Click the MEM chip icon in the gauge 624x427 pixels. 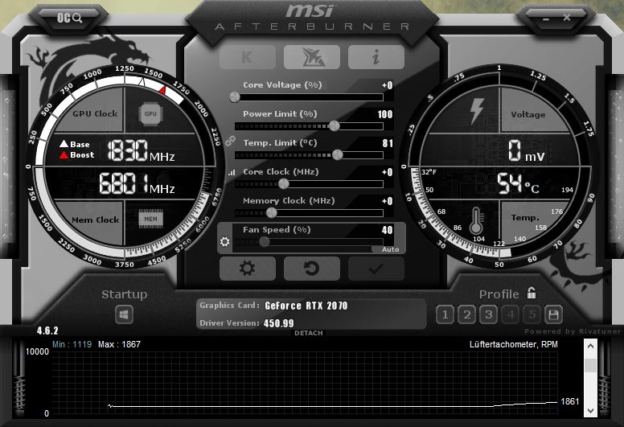(150, 219)
